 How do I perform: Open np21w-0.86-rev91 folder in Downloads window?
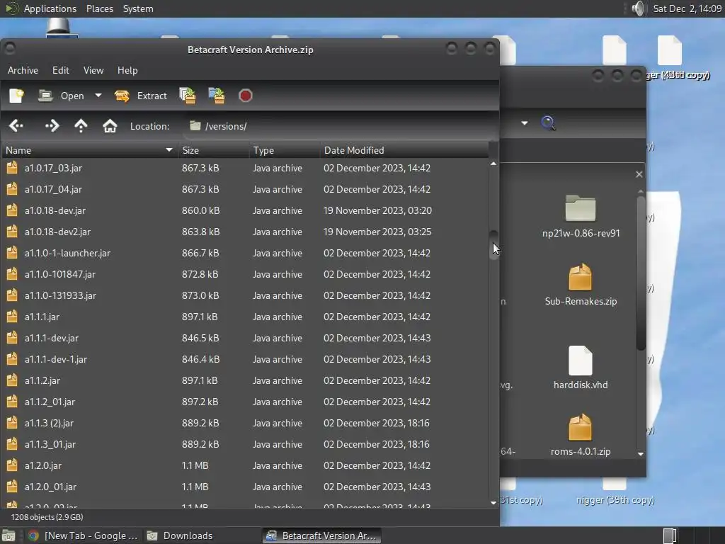(581, 215)
